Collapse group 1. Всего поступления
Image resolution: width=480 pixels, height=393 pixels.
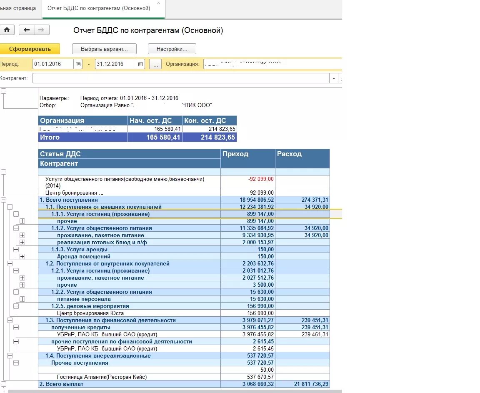point(4,200)
